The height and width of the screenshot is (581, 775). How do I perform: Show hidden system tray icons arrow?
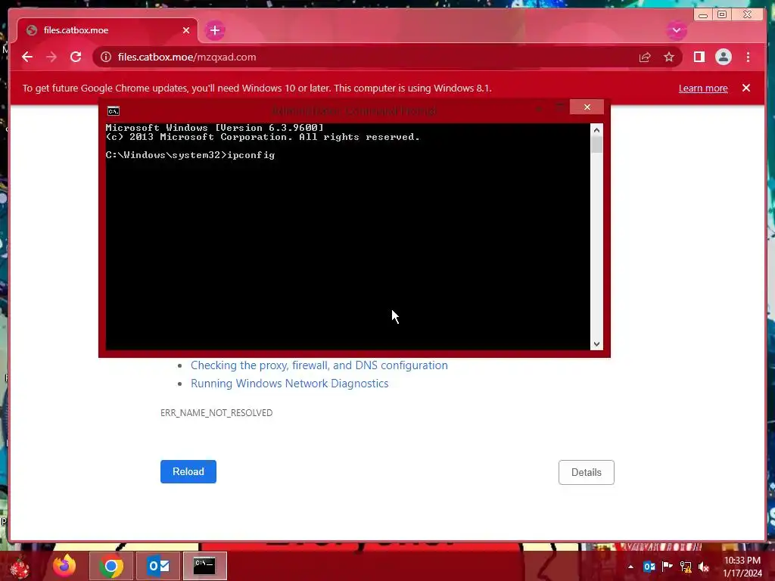pos(630,567)
